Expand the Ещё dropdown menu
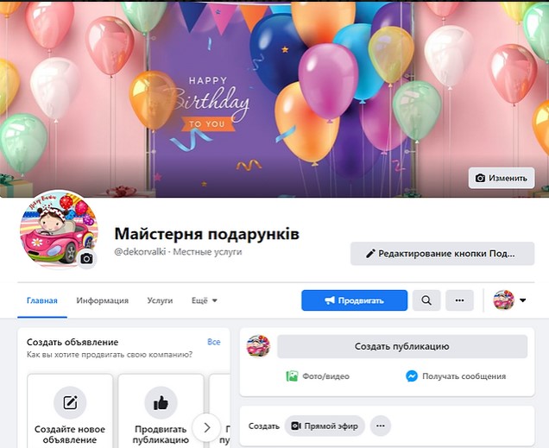 coord(205,300)
